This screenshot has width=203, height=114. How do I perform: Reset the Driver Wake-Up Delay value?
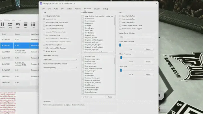(x=148, y=49)
